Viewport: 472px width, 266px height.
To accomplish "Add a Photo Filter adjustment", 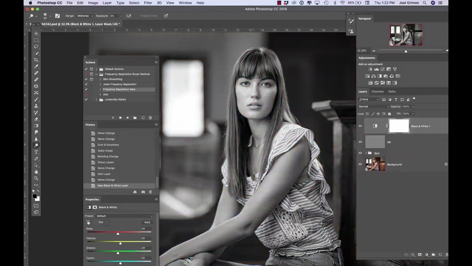I will (x=385, y=76).
